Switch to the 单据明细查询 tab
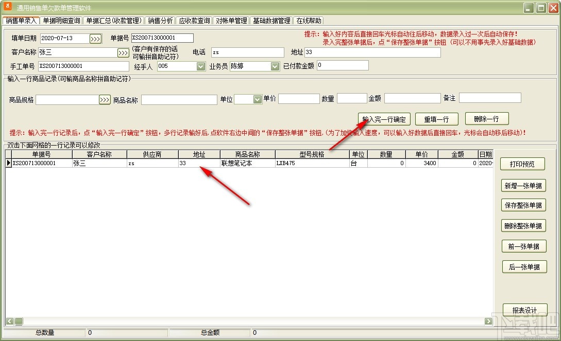The height and width of the screenshot is (341, 561). 61,21
